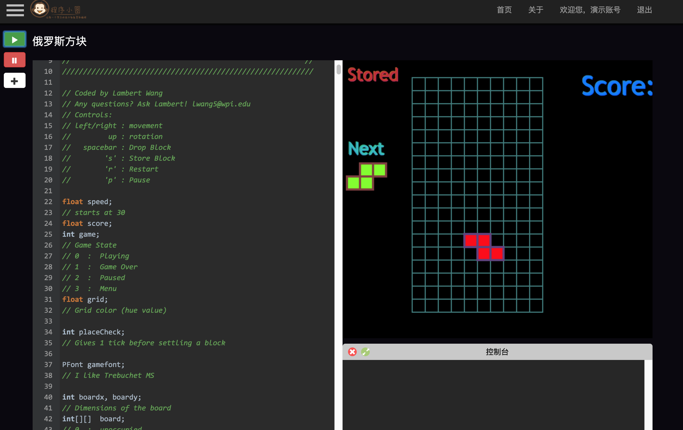
Task: Click the 俄罗斯方块 project title
Action: 60,41
